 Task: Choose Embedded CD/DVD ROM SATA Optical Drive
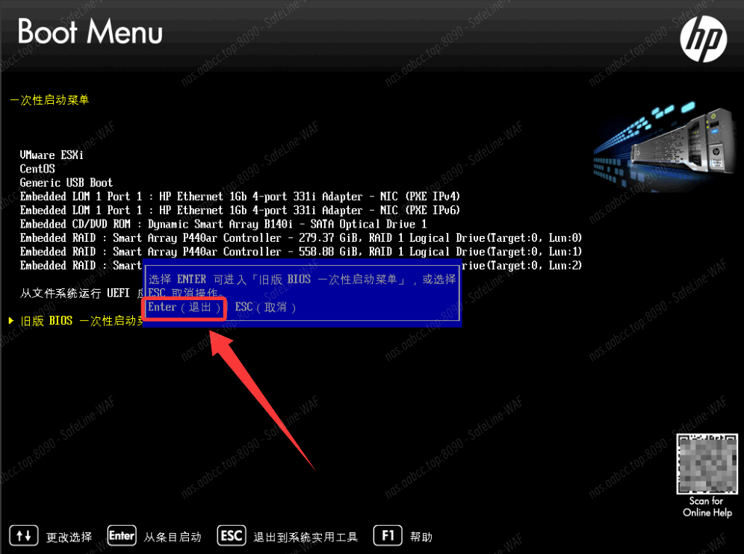pyautogui.click(x=223, y=224)
